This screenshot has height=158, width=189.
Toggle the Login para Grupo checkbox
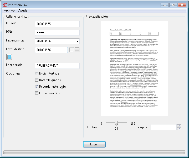pyautogui.click(x=37, y=93)
